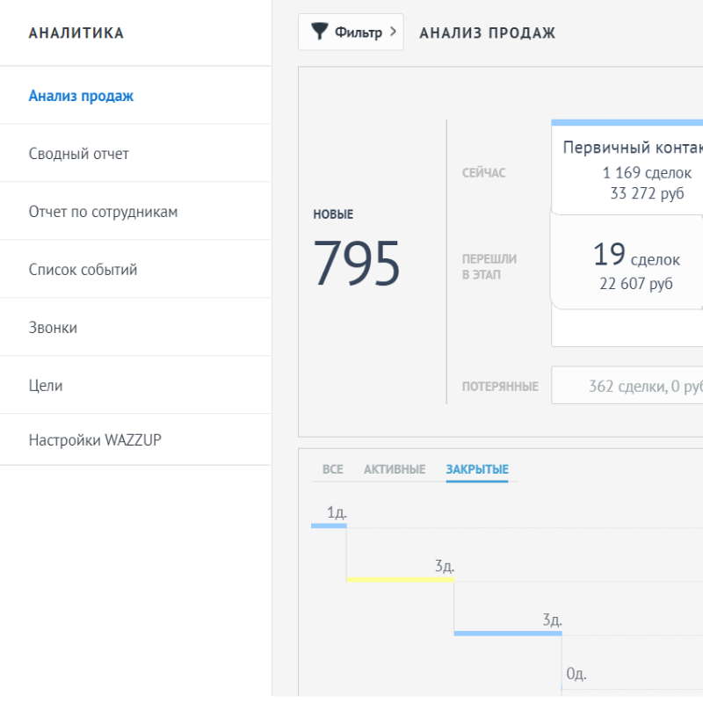Click the АНАЛИТИКА sidebar header

[76, 33]
